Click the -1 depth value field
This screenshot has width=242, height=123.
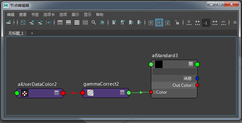click(x=206, y=23)
